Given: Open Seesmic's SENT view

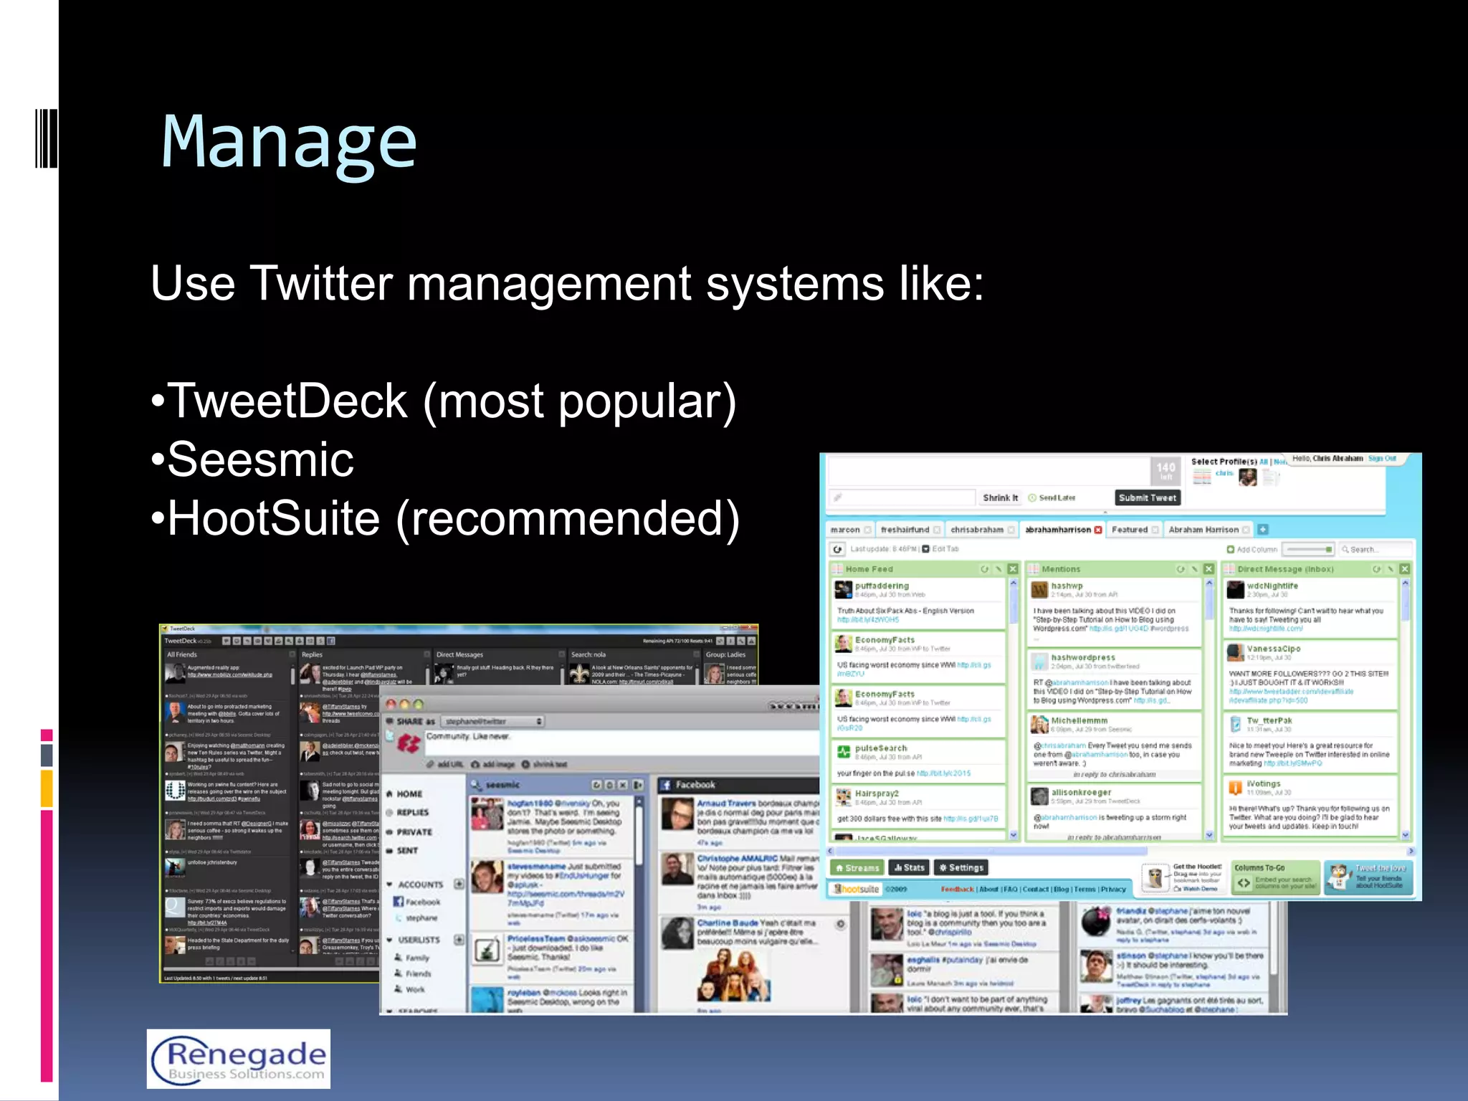Looking at the screenshot, I should point(407,850).
